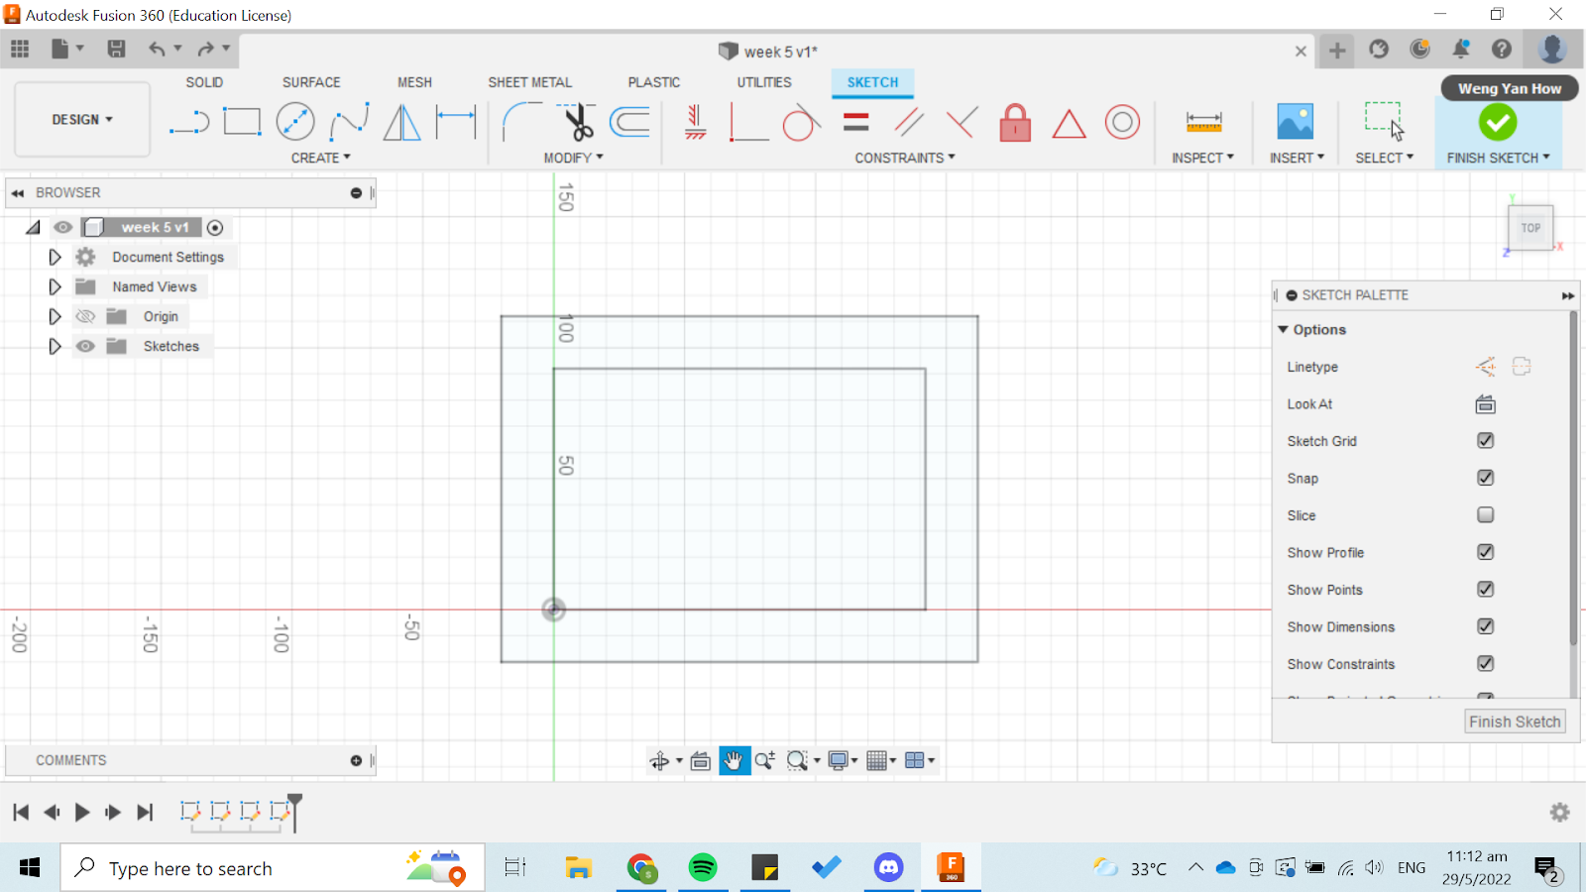1586x892 pixels.
Task: Open the INSERT dropdown menu
Action: click(1297, 158)
